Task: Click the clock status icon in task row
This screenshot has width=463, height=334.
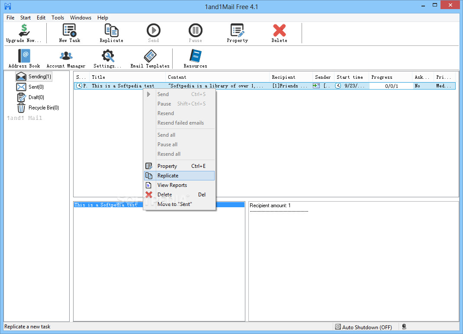Action: tap(79, 86)
